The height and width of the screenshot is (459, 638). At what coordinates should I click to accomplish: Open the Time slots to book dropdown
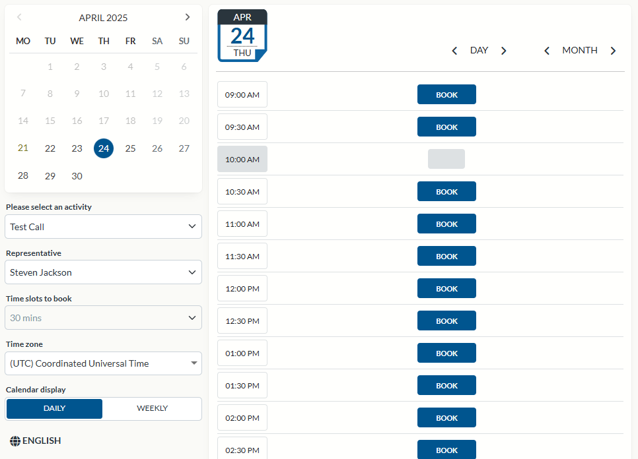point(103,318)
